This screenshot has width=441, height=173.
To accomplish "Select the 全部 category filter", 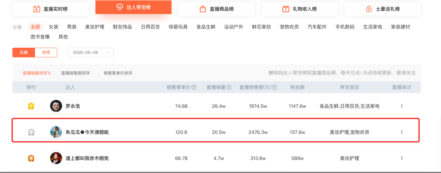I will pos(35,27).
